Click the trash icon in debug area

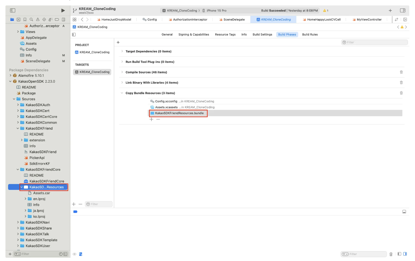tap(391, 254)
